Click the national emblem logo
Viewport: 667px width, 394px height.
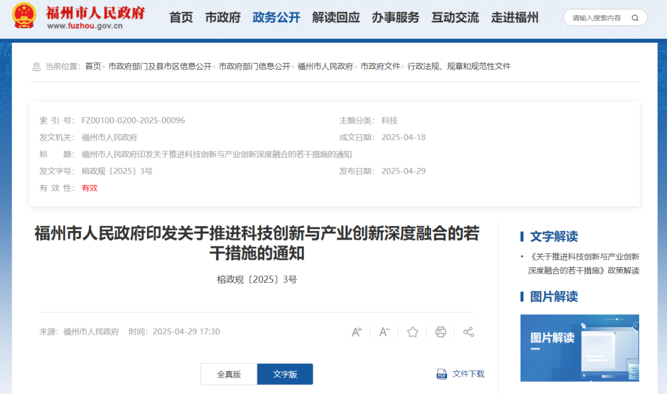pos(25,17)
